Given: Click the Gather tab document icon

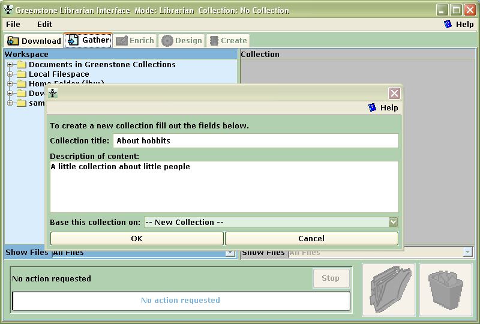Looking at the screenshot, I should coord(73,40).
